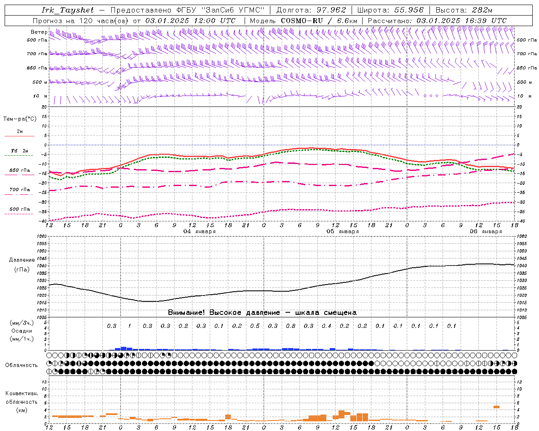Click the Рассчитано: 03.01.2025 16:39 UTC timestamp
Screen dimensions: 539x431
click(437, 21)
